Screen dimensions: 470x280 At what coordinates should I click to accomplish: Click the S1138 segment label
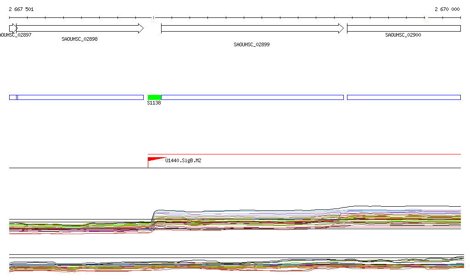[x=154, y=103]
